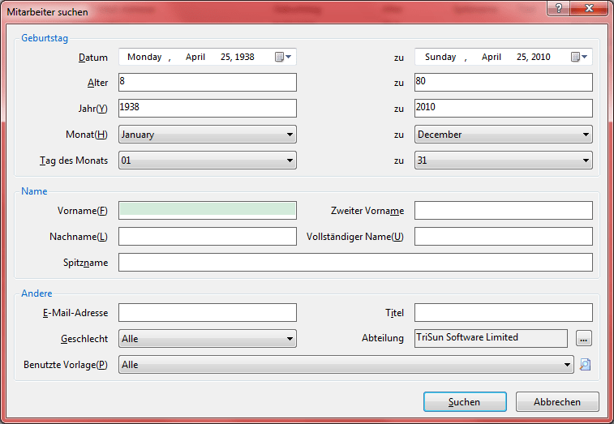Open Tag des Monats 31 dropdown
Screen dimensions: 614x424
[x=504, y=161]
